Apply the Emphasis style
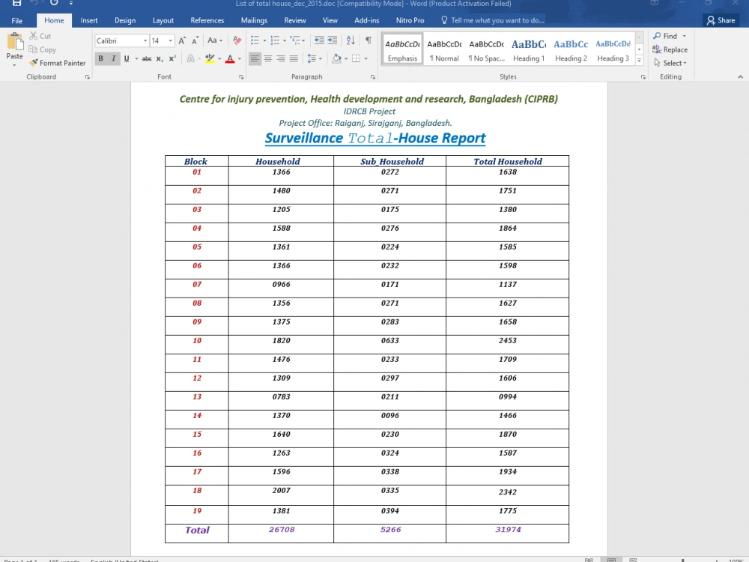The height and width of the screenshot is (562, 749). click(402, 49)
